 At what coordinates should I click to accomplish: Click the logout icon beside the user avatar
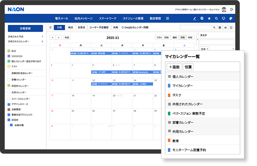tap(232, 9)
